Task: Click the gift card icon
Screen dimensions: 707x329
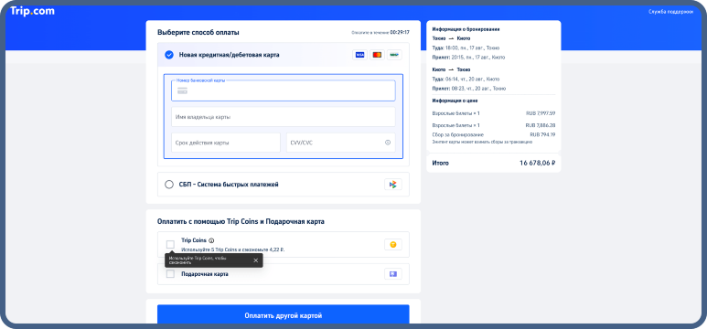Action: coord(393,274)
